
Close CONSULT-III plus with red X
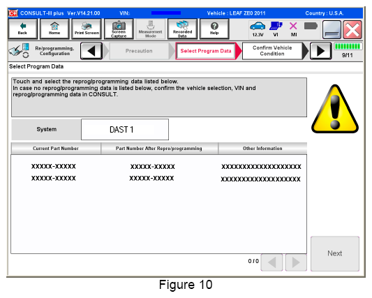pos(352,29)
